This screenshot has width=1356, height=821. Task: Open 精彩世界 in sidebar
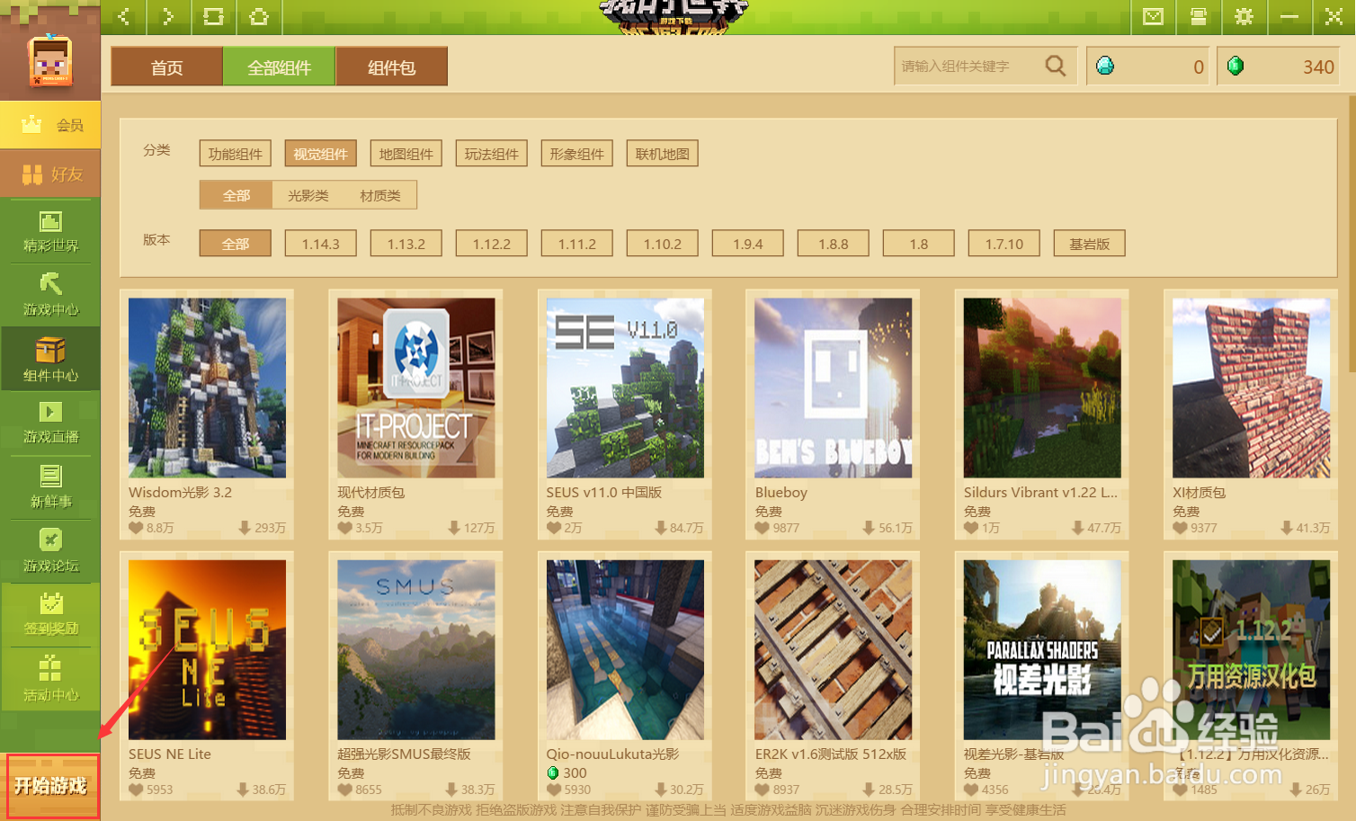(50, 231)
